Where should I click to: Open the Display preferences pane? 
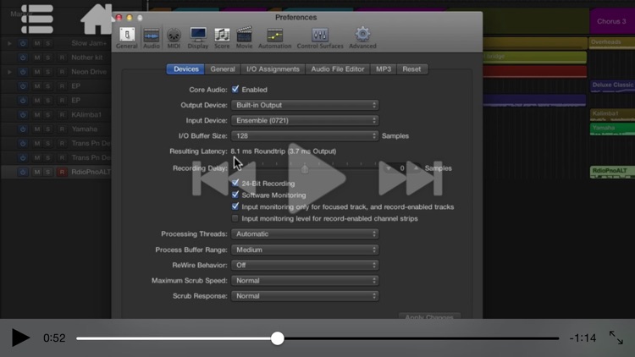198,38
